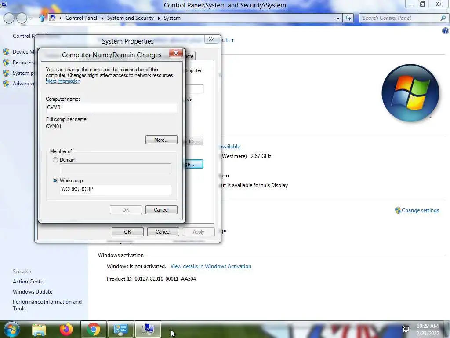Select the Domain radio button
Viewport: 450px width, 338px height.
55,160
